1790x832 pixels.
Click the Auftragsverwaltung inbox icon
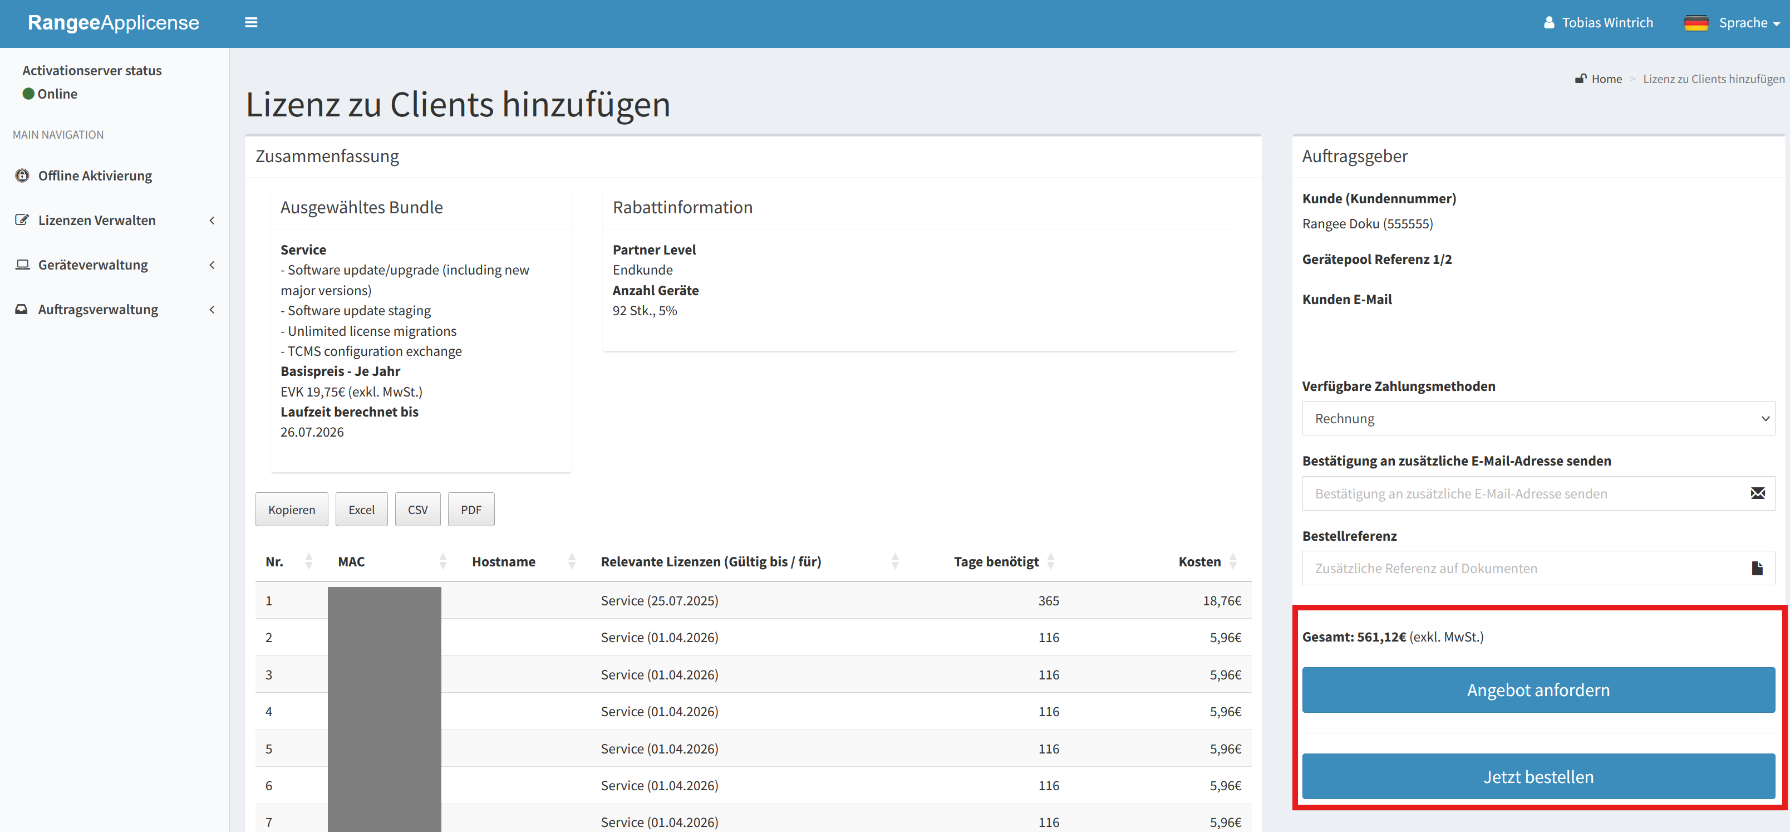22,309
